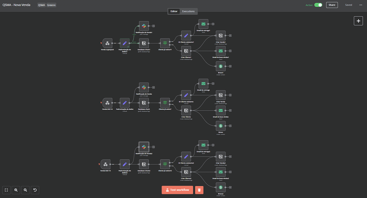Switch to the Executions tab

point(188,11)
